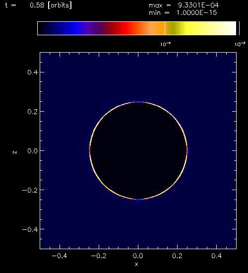Click the yellow region of the colorbar
The width and height of the screenshot is (248, 273).
[x=188, y=28]
